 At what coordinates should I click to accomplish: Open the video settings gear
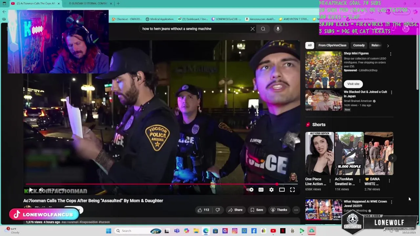[x=271, y=190]
